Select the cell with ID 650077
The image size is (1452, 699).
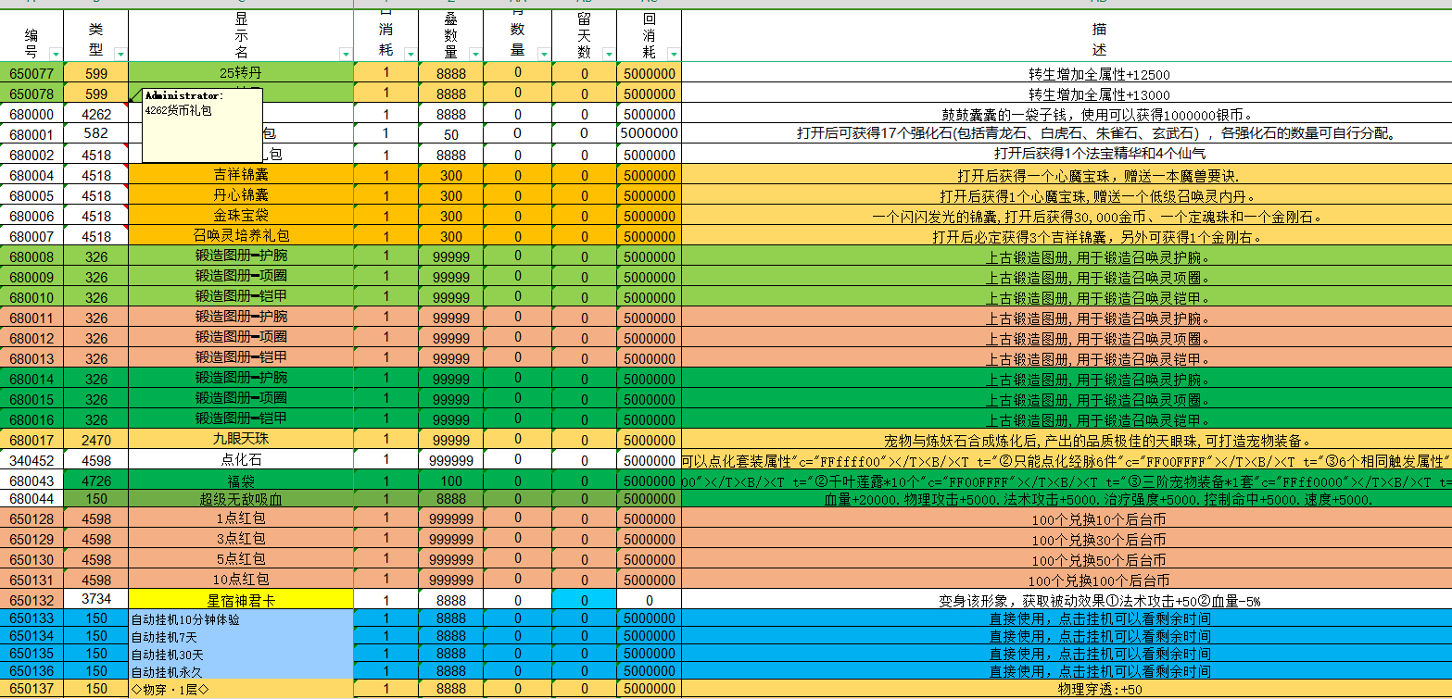point(32,73)
